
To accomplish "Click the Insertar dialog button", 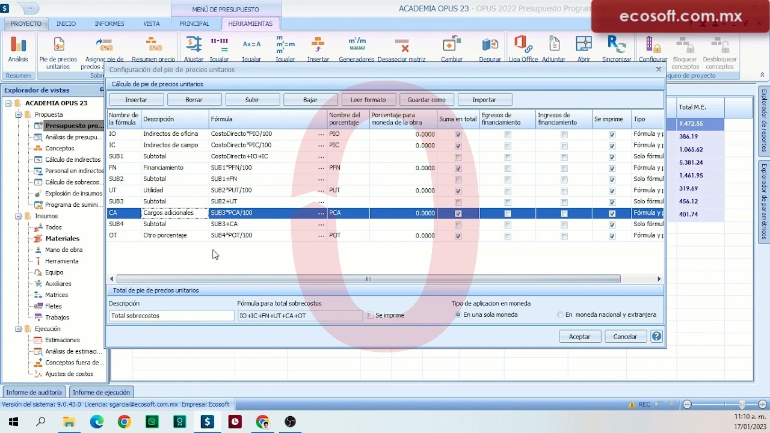I will point(137,100).
